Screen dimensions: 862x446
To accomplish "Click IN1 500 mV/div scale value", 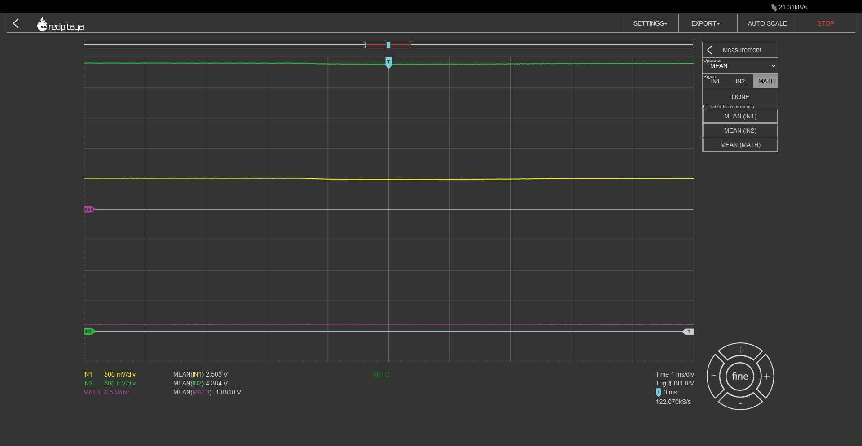I will click(x=120, y=374).
